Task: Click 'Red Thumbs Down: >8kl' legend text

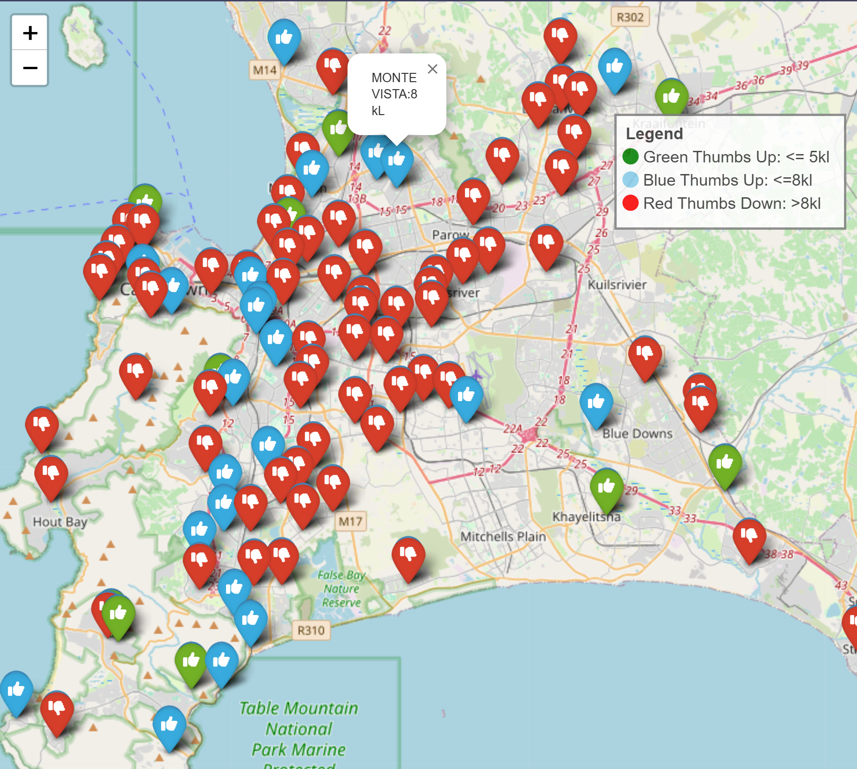Action: coord(732,203)
